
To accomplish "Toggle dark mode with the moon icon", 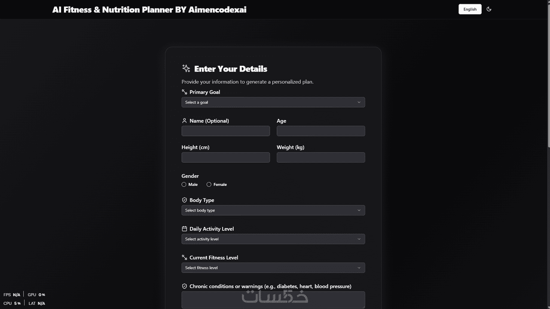I will (489, 9).
